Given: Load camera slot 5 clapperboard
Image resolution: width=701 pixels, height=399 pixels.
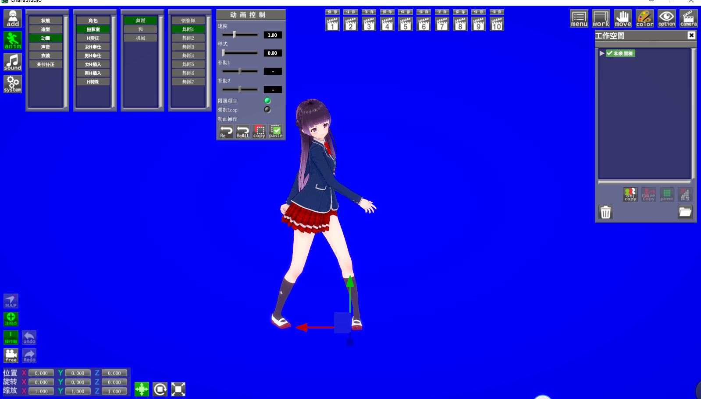Looking at the screenshot, I should point(406,24).
